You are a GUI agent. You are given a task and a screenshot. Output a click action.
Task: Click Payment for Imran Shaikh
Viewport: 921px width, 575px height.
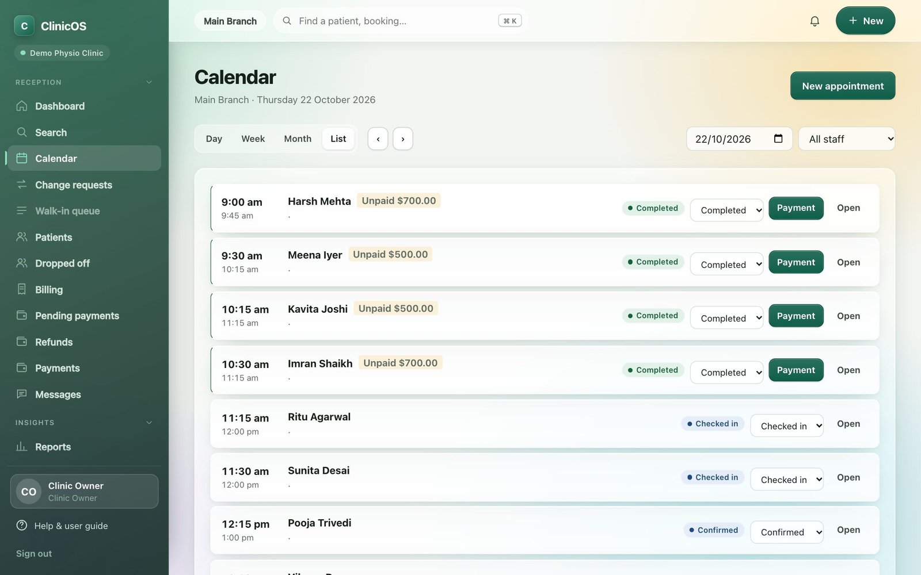pyautogui.click(x=796, y=370)
